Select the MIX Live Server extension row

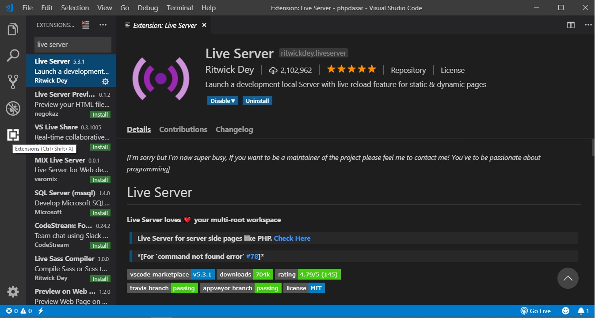pyautogui.click(x=71, y=170)
